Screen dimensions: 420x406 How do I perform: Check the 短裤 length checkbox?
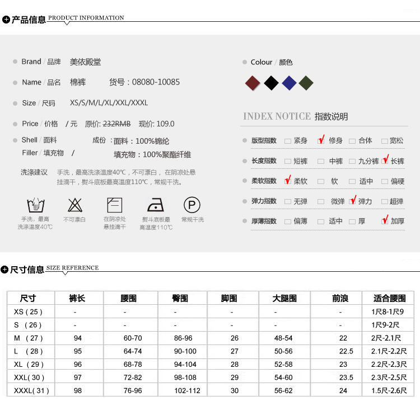pos(288,161)
